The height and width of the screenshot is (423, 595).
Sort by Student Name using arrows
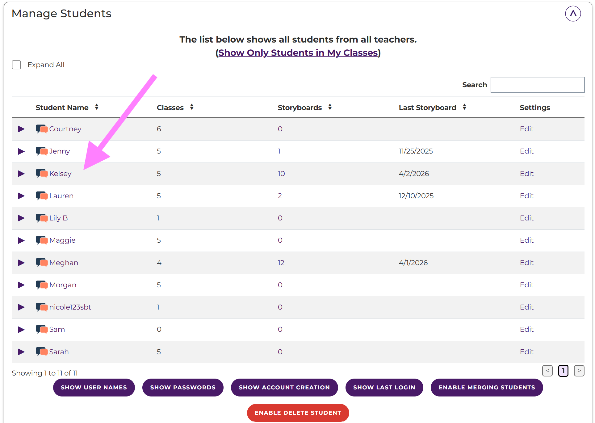(x=97, y=107)
